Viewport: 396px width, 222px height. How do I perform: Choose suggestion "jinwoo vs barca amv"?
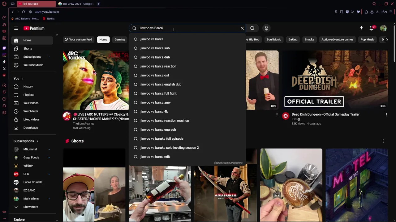click(x=187, y=102)
